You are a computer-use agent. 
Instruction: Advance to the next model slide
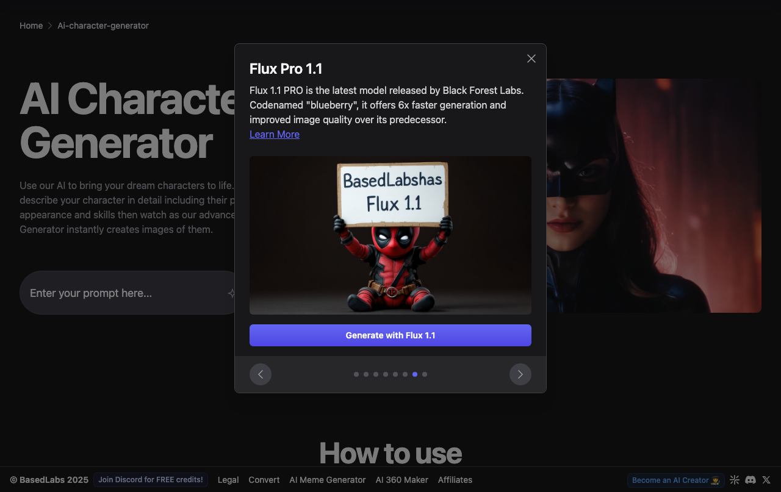(520, 374)
